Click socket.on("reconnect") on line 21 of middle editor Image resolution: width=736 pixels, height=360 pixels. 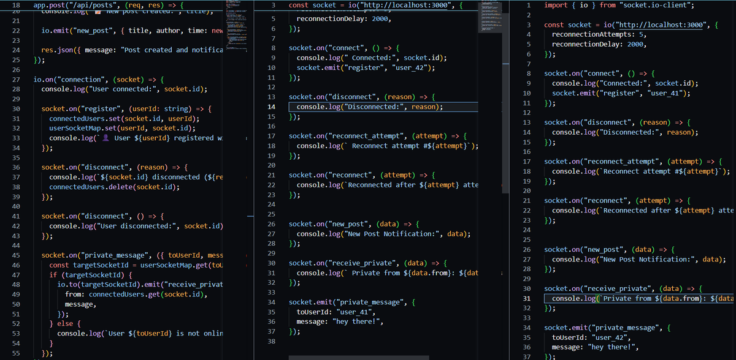362,175
